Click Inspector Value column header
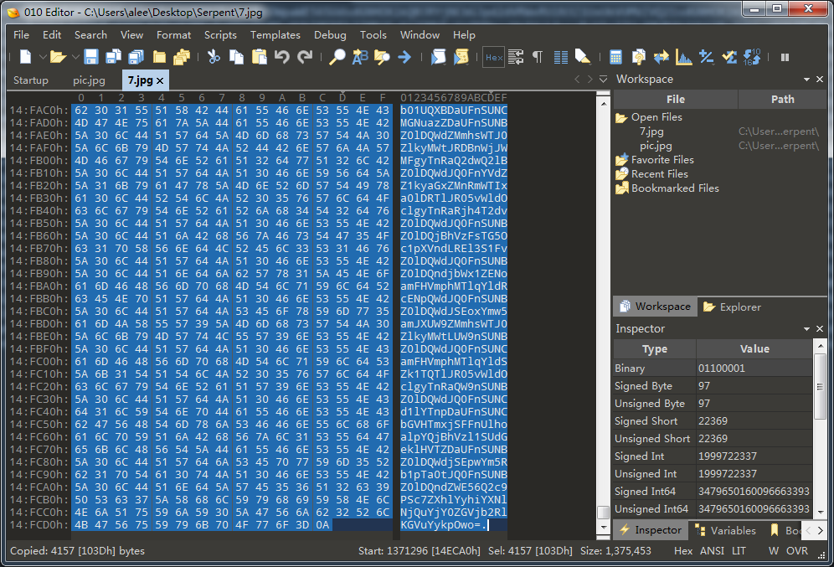This screenshot has height=567, width=834. 754,349
